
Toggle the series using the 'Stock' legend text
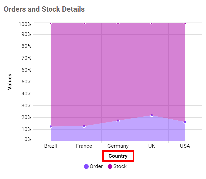click(120, 167)
